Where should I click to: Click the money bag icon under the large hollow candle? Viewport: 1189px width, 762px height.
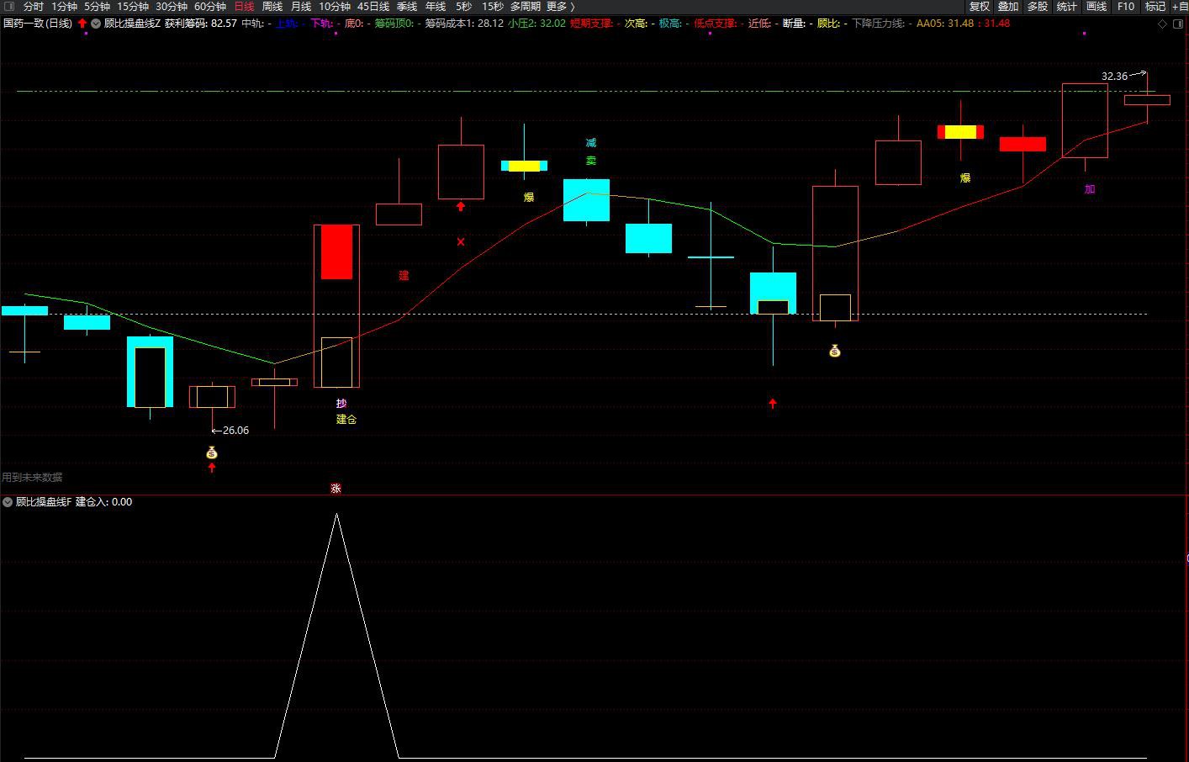(x=835, y=351)
